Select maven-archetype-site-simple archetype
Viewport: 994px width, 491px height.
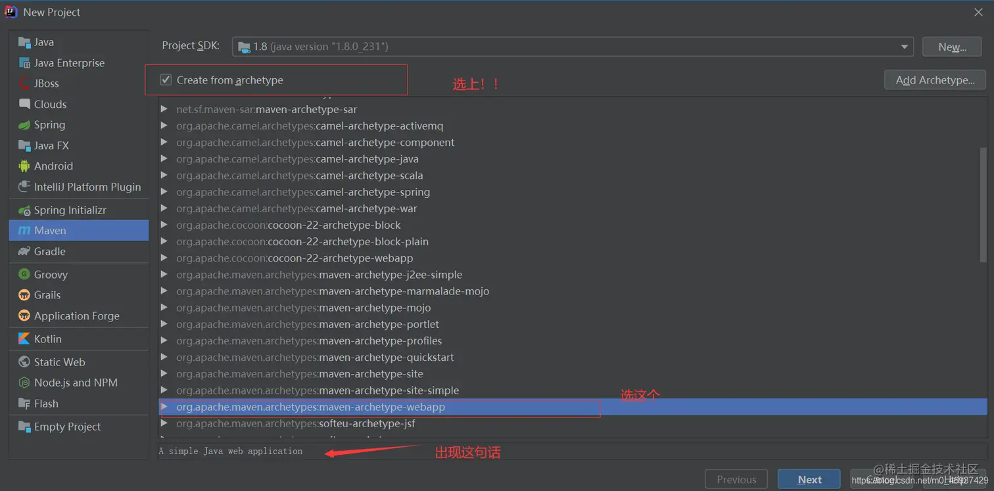pyautogui.click(x=572, y=390)
